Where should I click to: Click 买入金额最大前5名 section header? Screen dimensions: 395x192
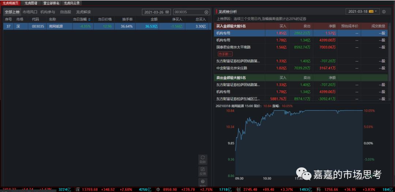point(231,26)
